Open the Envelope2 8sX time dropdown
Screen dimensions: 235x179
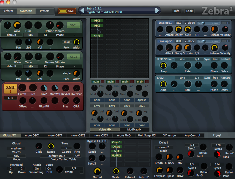(x=179, y=41)
